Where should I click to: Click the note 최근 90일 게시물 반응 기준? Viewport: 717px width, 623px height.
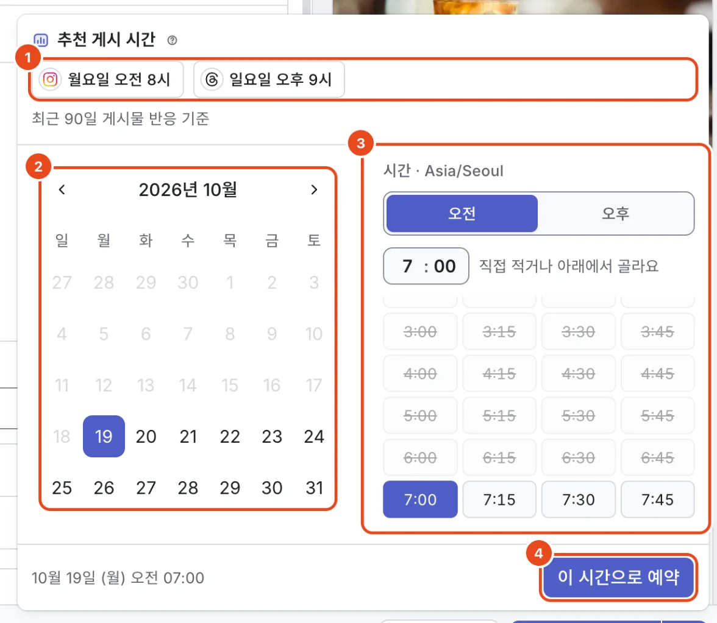point(120,119)
